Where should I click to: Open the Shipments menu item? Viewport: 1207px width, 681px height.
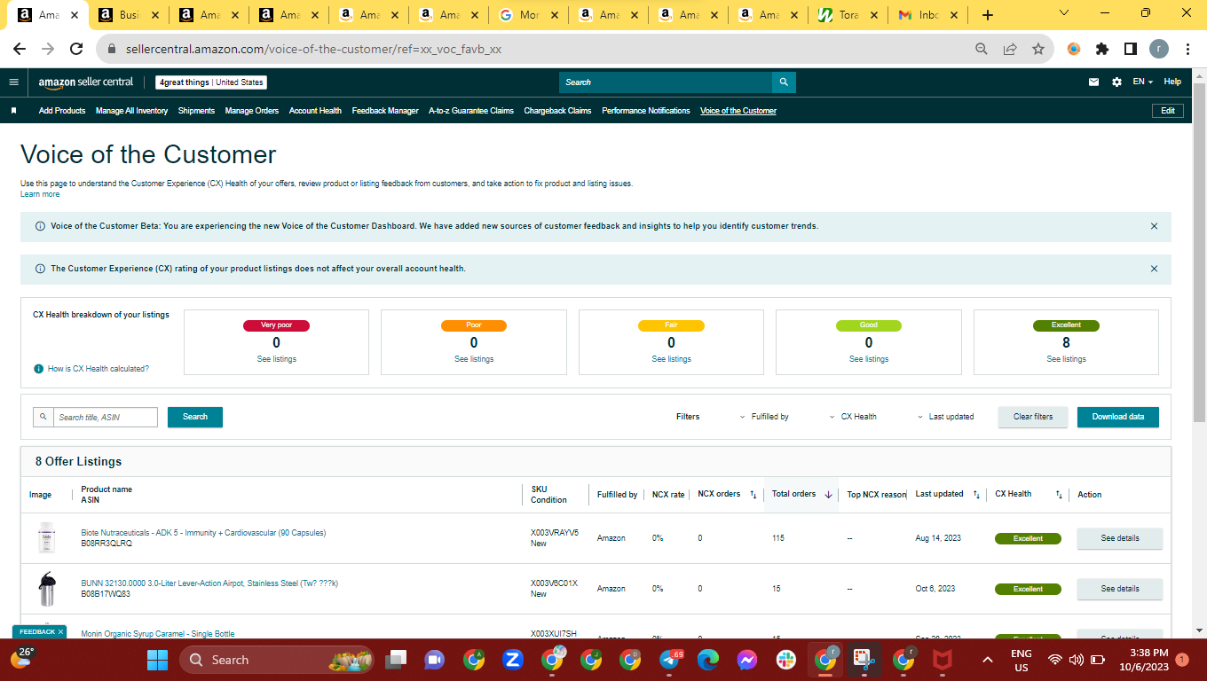[x=196, y=111]
